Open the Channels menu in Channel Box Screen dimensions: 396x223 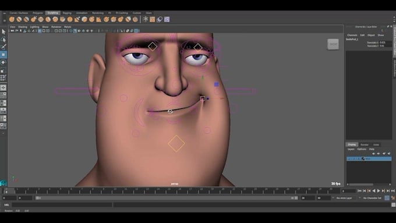pos(352,35)
